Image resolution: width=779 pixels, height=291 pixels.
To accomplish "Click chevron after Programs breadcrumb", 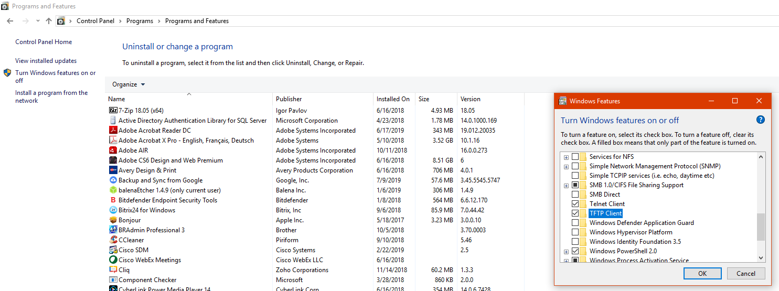I will 159,21.
